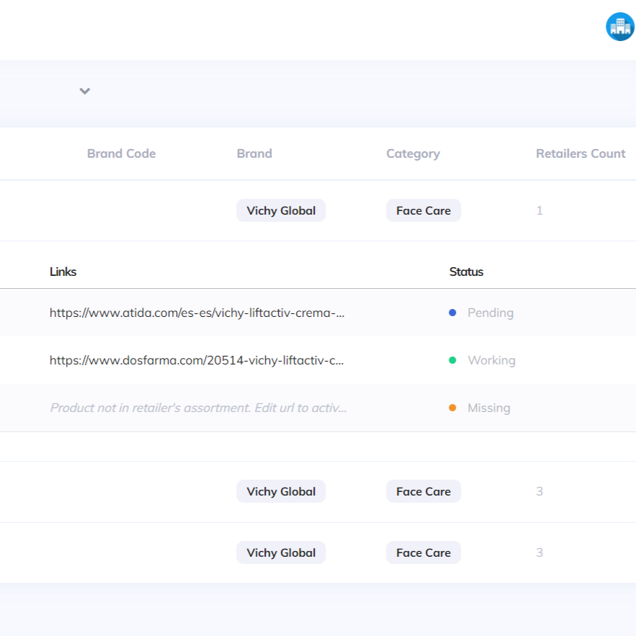Click the orange Missing status dot
This screenshot has width=636, height=636.
pos(452,408)
